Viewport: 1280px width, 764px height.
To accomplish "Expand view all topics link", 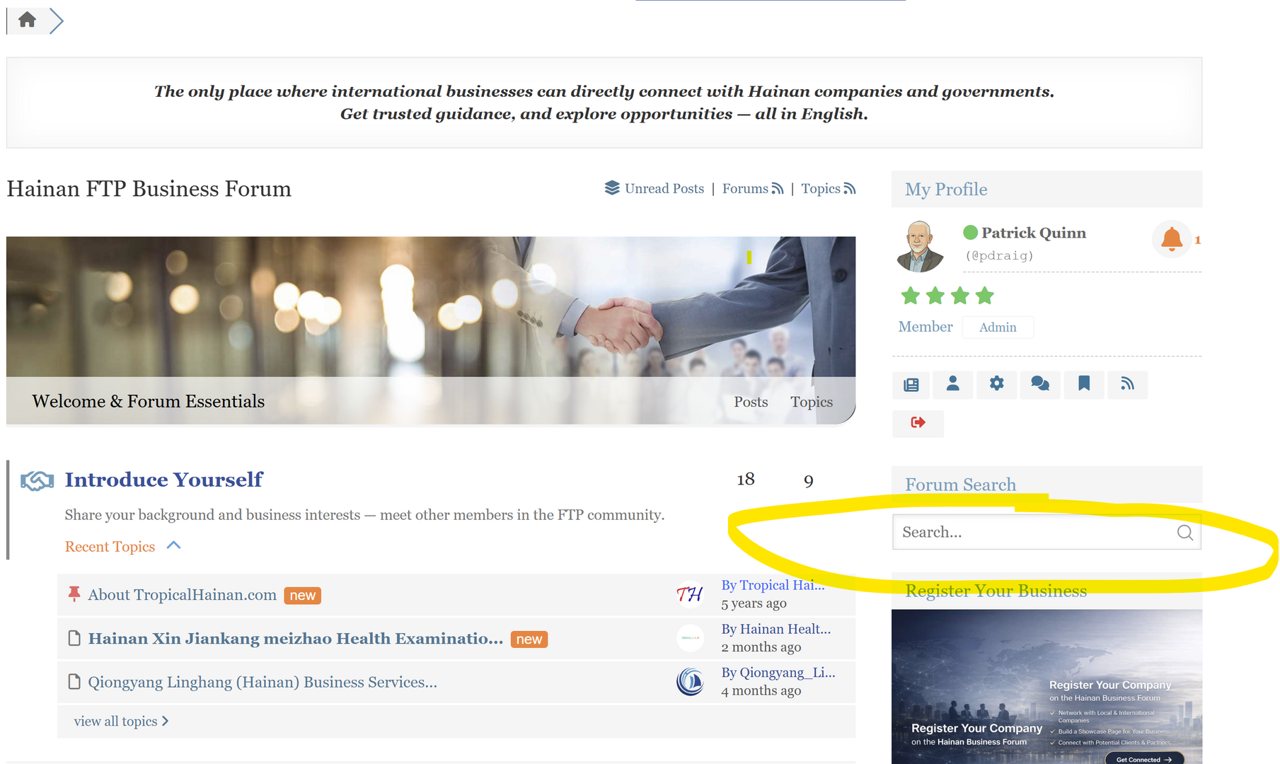I will (x=121, y=722).
